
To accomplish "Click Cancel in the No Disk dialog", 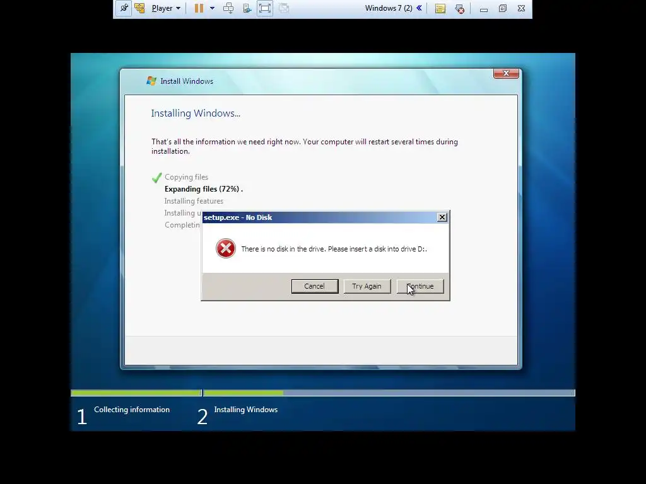I will [315, 286].
